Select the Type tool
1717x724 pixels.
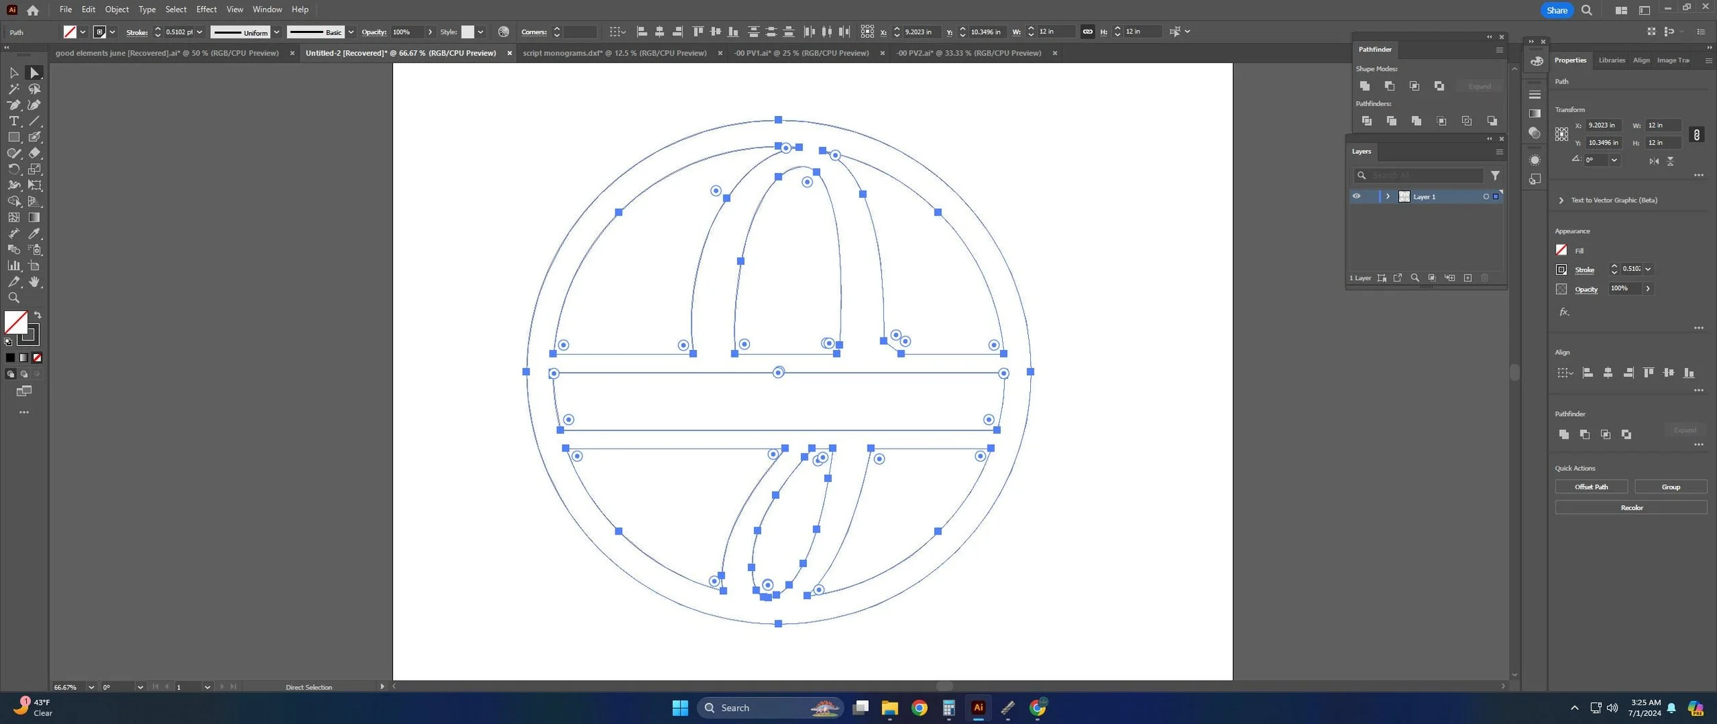(x=14, y=121)
